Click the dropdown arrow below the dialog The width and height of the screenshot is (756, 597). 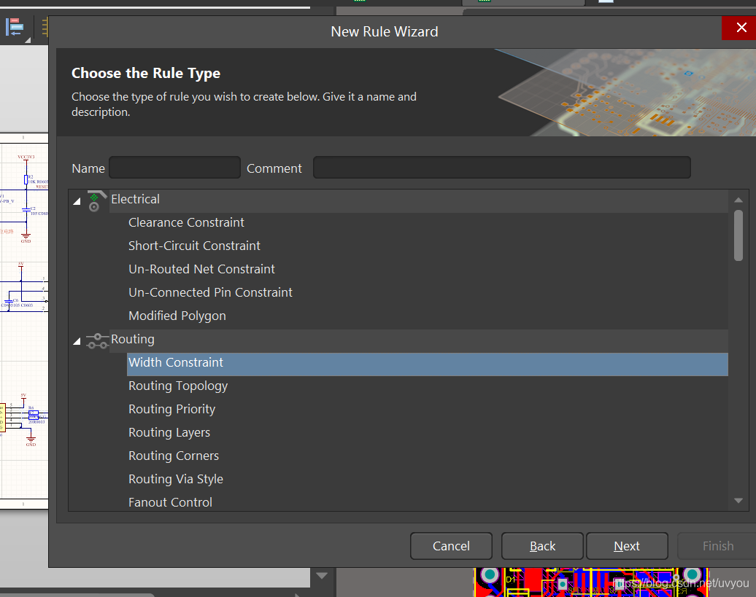[322, 576]
